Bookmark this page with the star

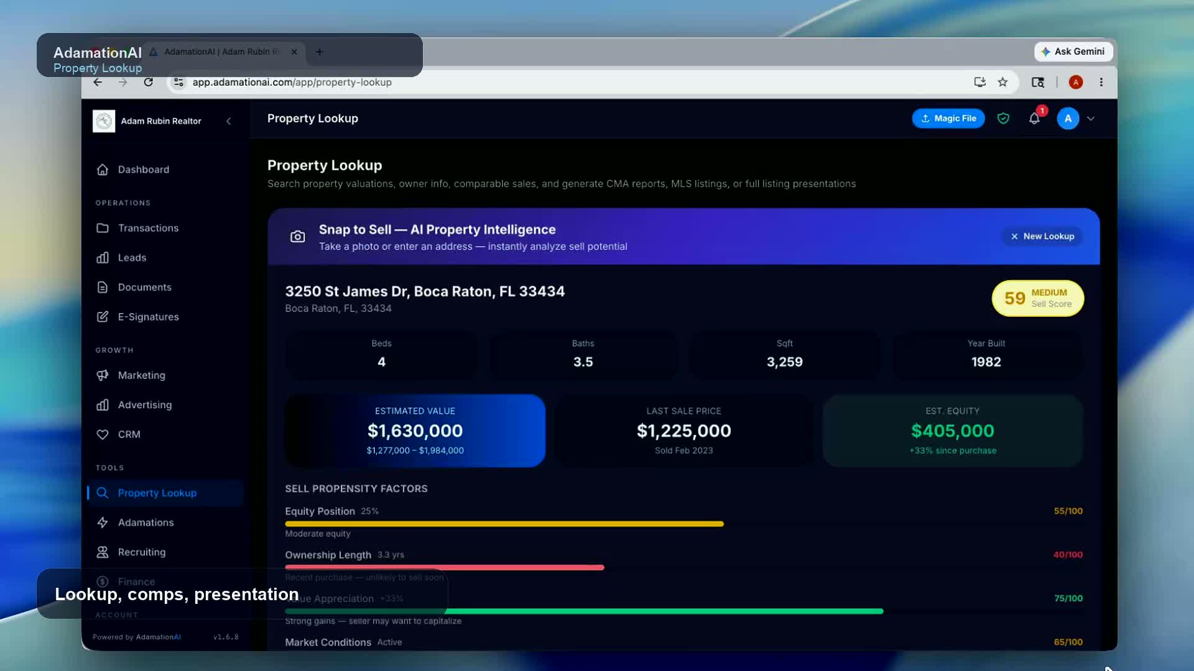(x=1002, y=82)
